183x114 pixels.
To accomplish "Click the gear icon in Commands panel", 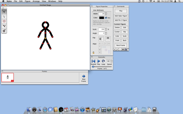I will [126, 50].
